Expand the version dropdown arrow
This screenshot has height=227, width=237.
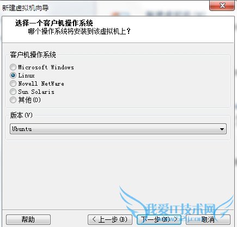(x=222, y=129)
